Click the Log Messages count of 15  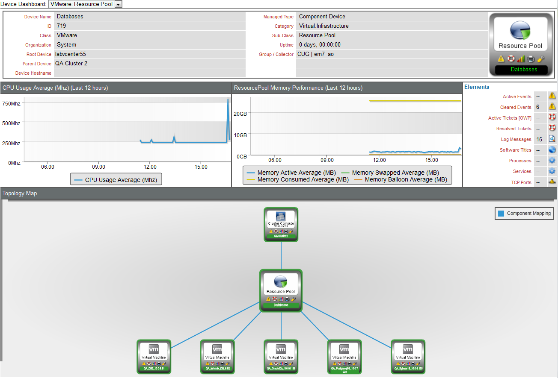click(538, 139)
